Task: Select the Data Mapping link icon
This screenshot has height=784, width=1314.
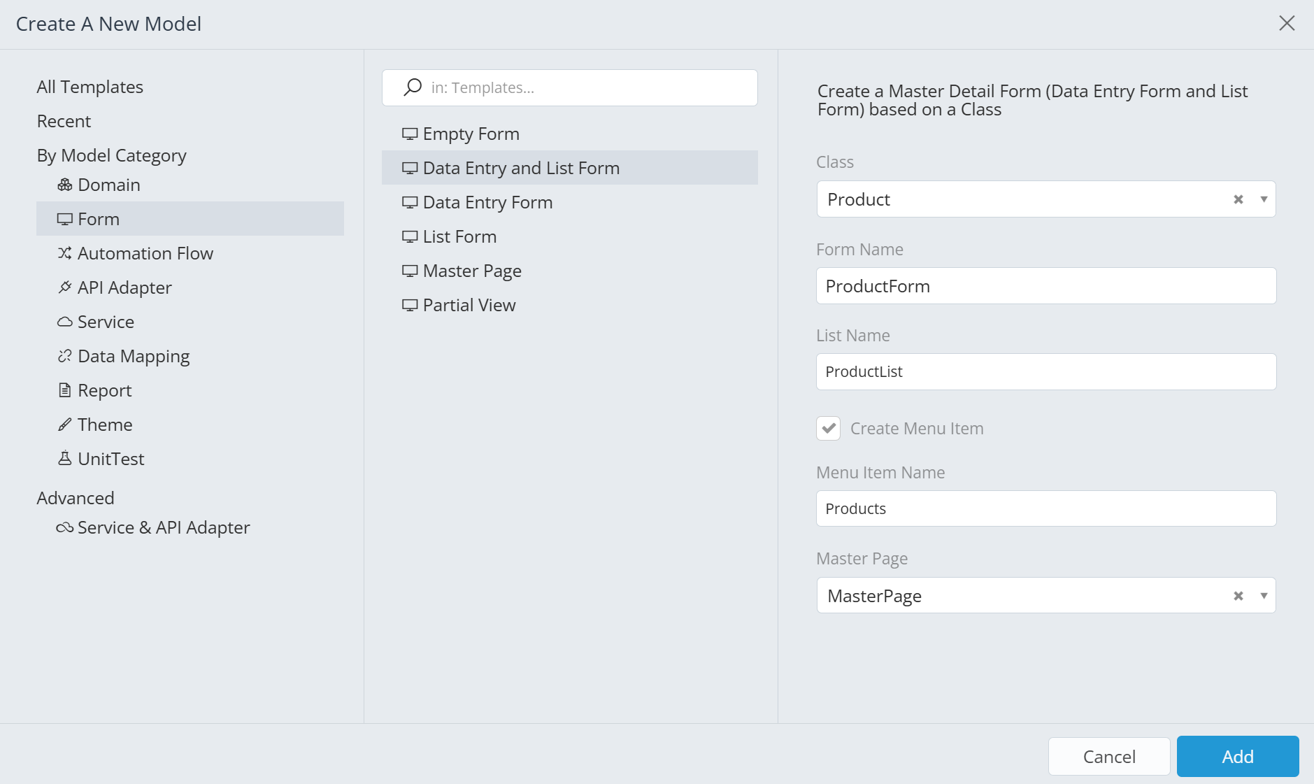Action: click(x=65, y=356)
